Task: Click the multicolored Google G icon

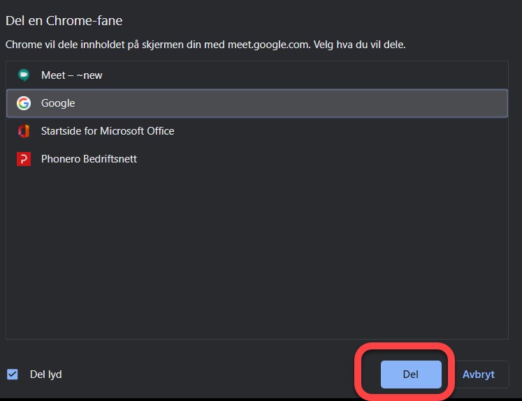Action: [x=24, y=103]
